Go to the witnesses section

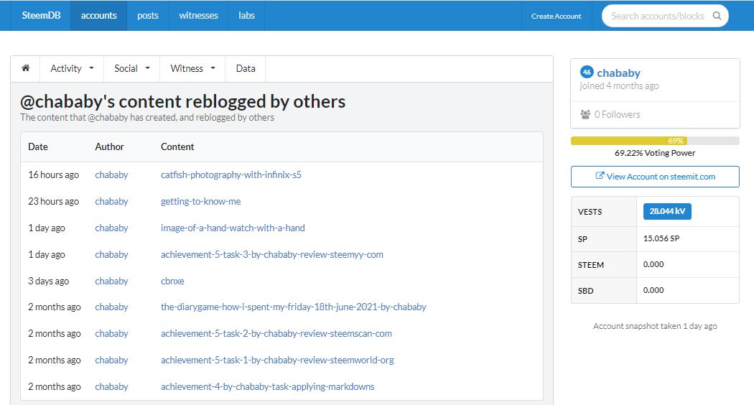click(198, 15)
